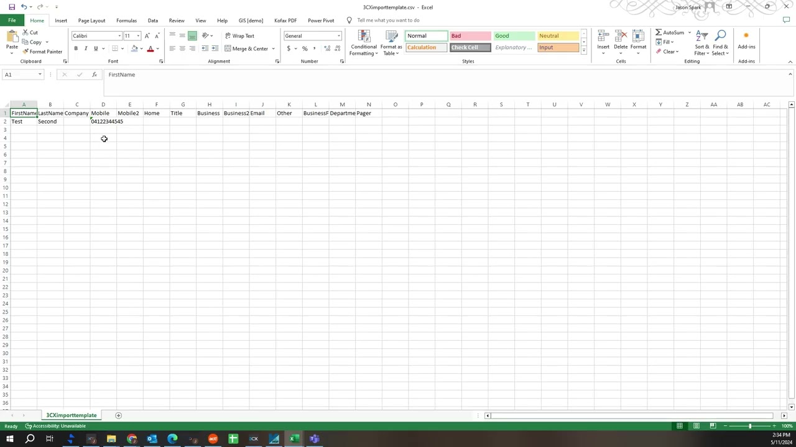Open the Calibri font name dropdown
The image size is (796, 447).
(119, 36)
